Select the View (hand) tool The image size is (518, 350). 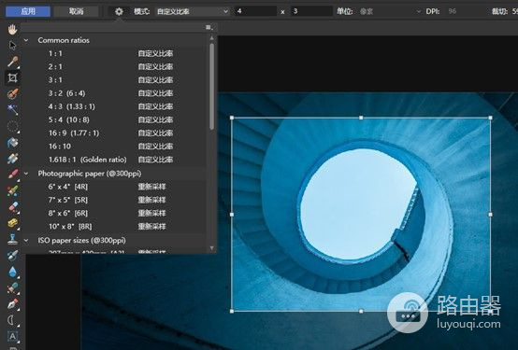tap(12, 29)
